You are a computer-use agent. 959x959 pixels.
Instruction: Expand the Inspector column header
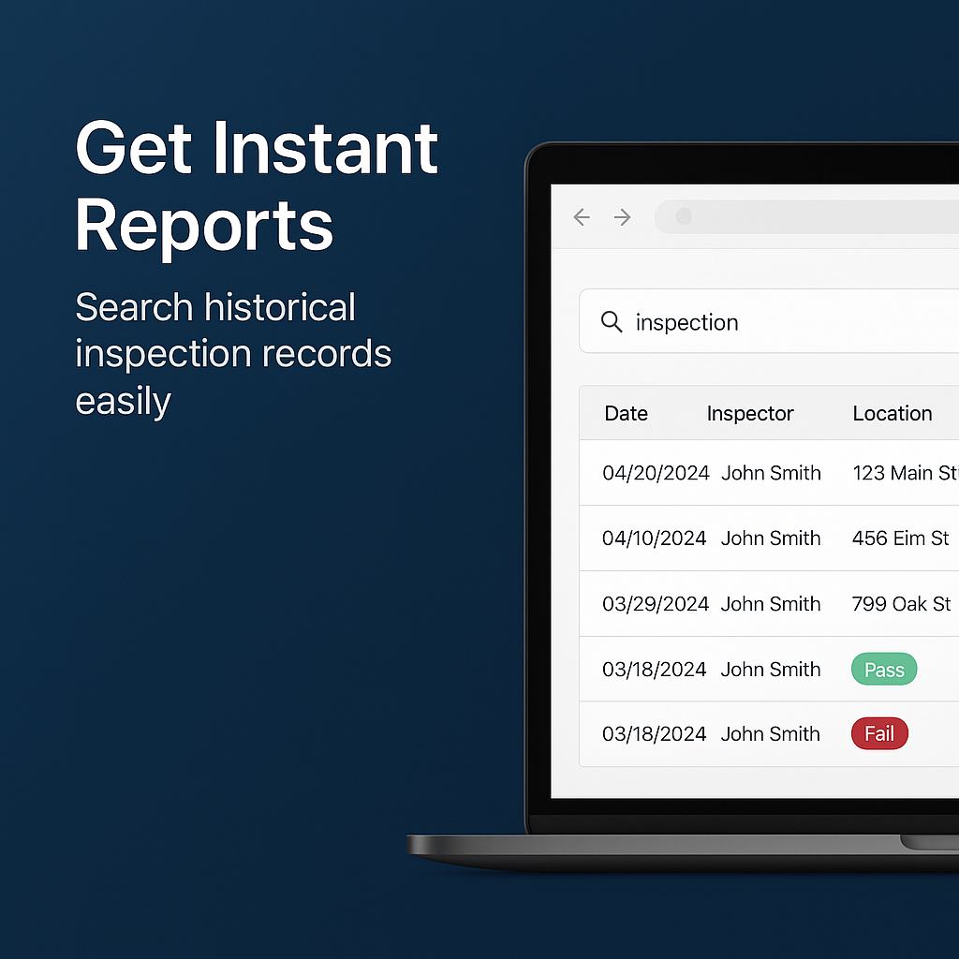coord(749,413)
